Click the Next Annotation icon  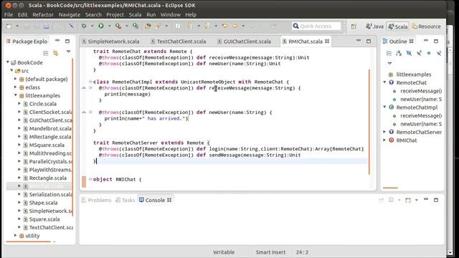(x=190, y=27)
